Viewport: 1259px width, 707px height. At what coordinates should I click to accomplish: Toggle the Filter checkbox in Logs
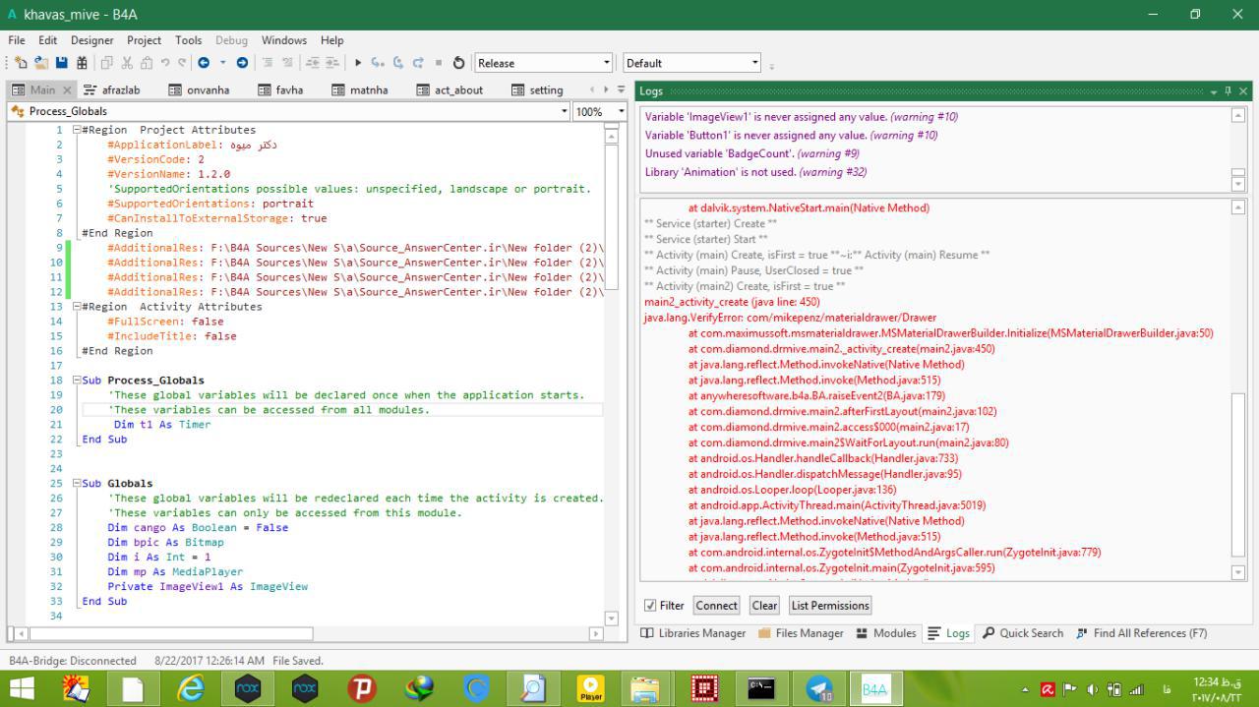click(x=650, y=606)
